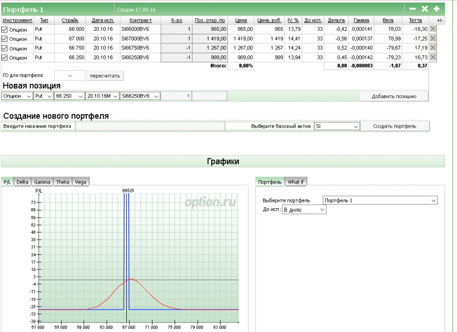Open the What if tab

(296, 182)
